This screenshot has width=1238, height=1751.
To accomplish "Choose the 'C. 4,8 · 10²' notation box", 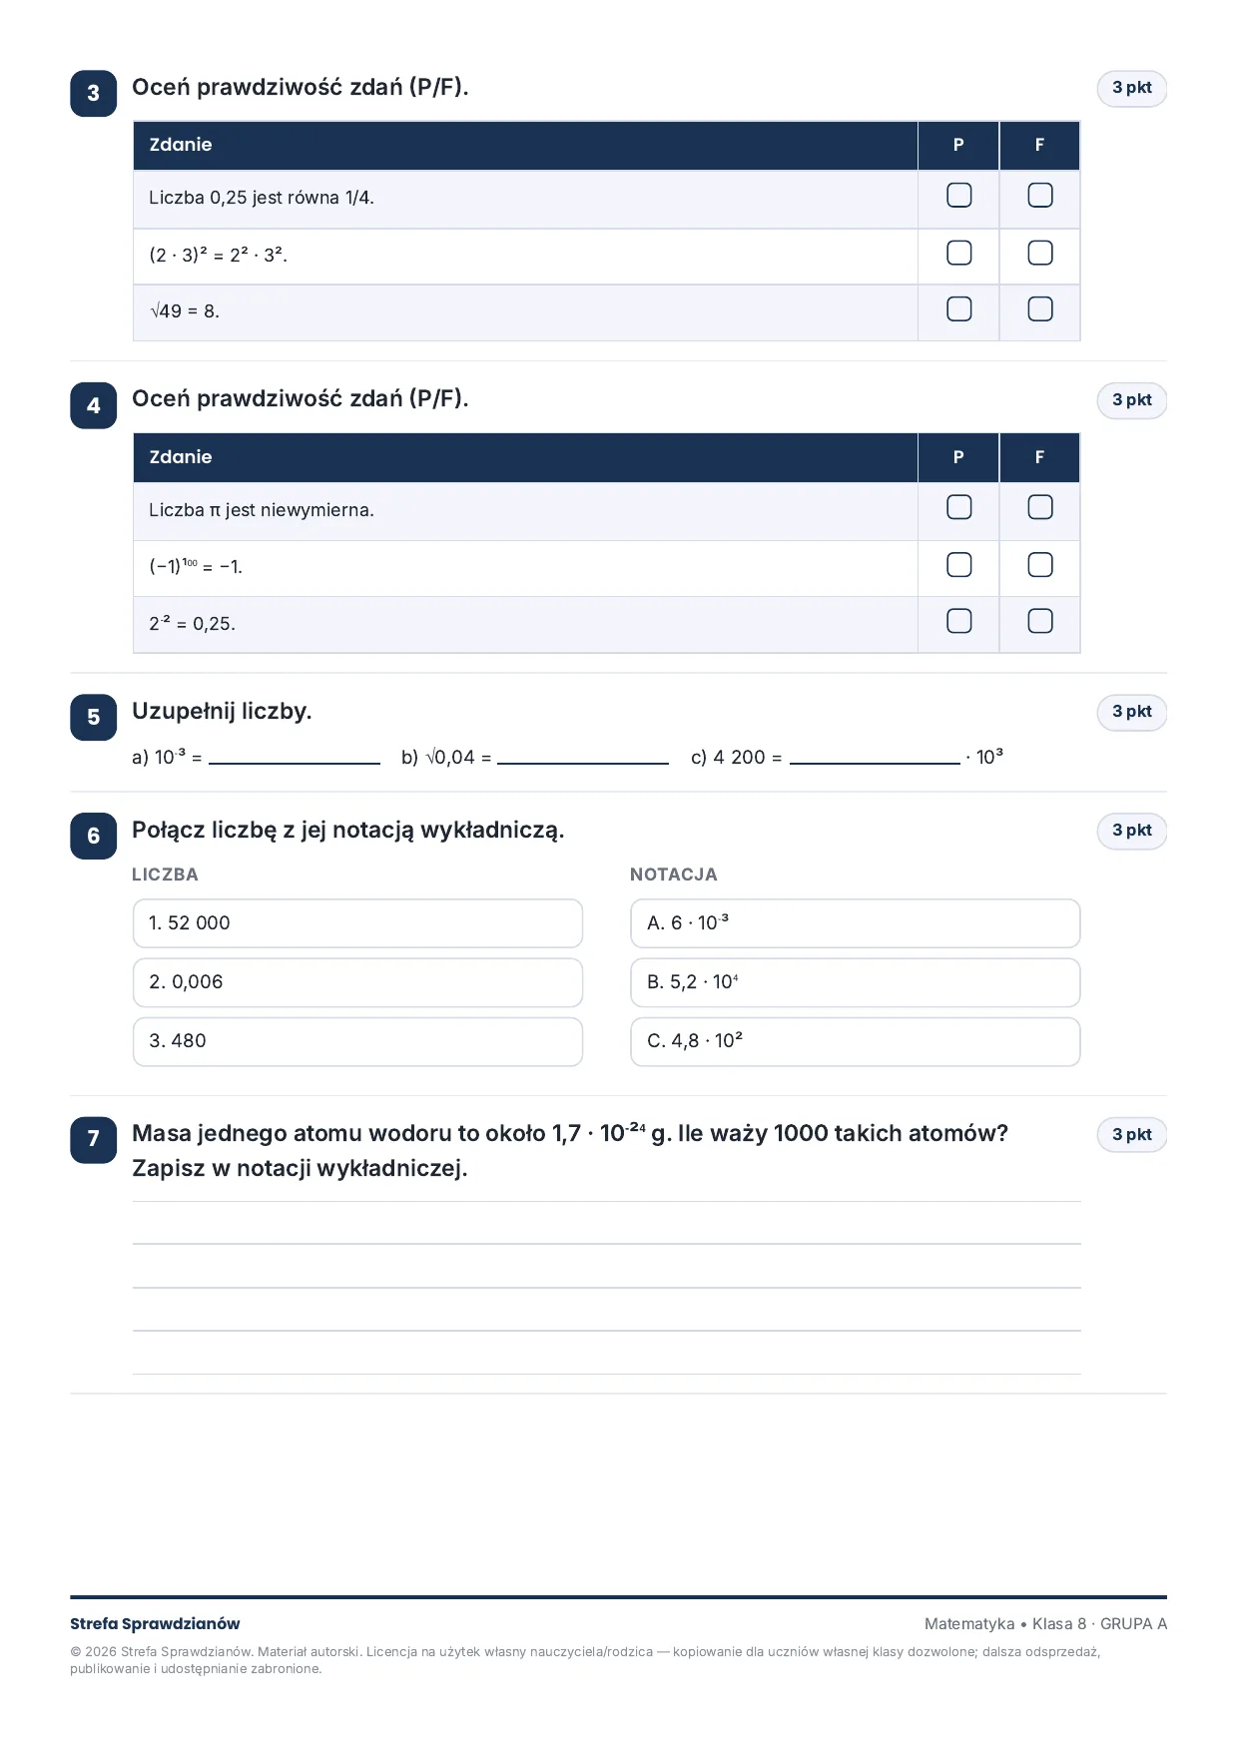I will point(856,1041).
